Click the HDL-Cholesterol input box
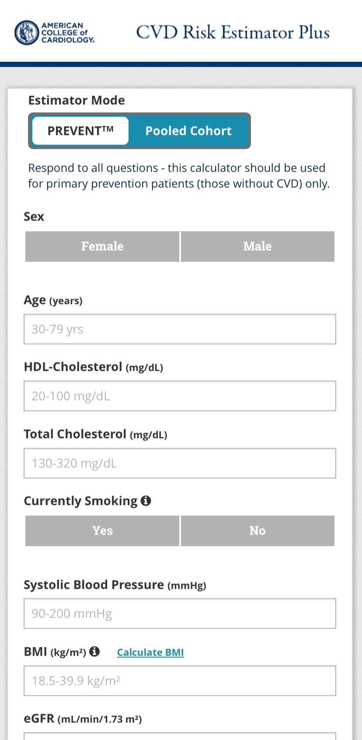The width and height of the screenshot is (362, 740). [180, 396]
